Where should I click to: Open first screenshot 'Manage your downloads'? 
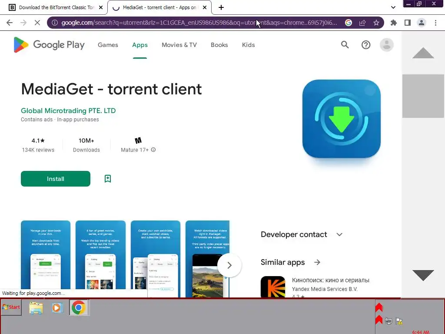45,259
